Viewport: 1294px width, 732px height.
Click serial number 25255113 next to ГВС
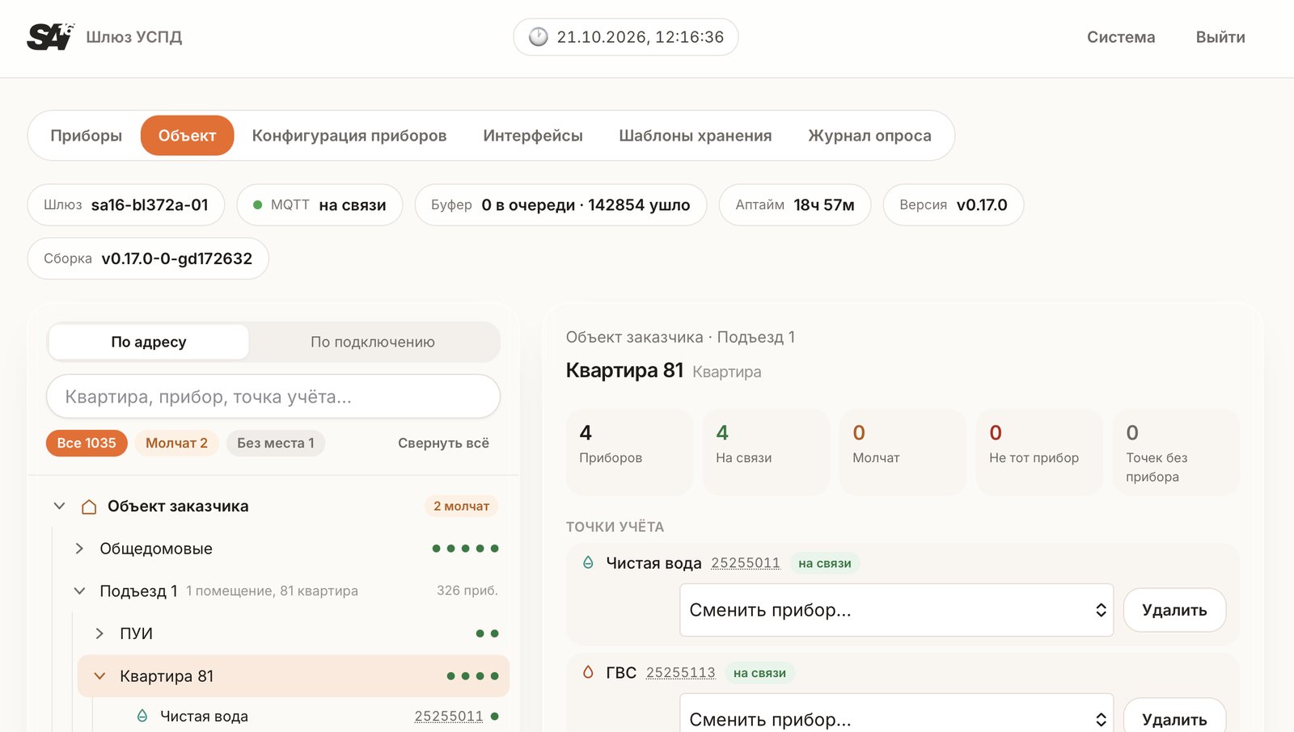tap(681, 672)
